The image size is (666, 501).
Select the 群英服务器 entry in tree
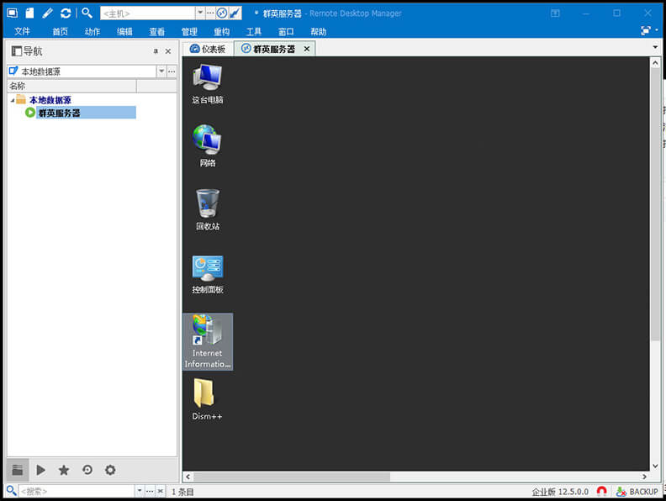tap(86, 113)
